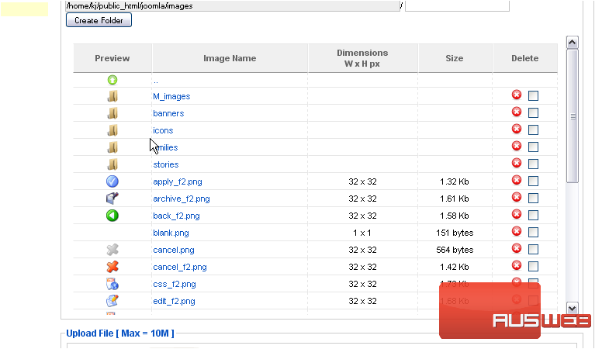Viewport: 602px width, 349px height.
Task: Open the apply_f2.png image link
Action: 178,181
